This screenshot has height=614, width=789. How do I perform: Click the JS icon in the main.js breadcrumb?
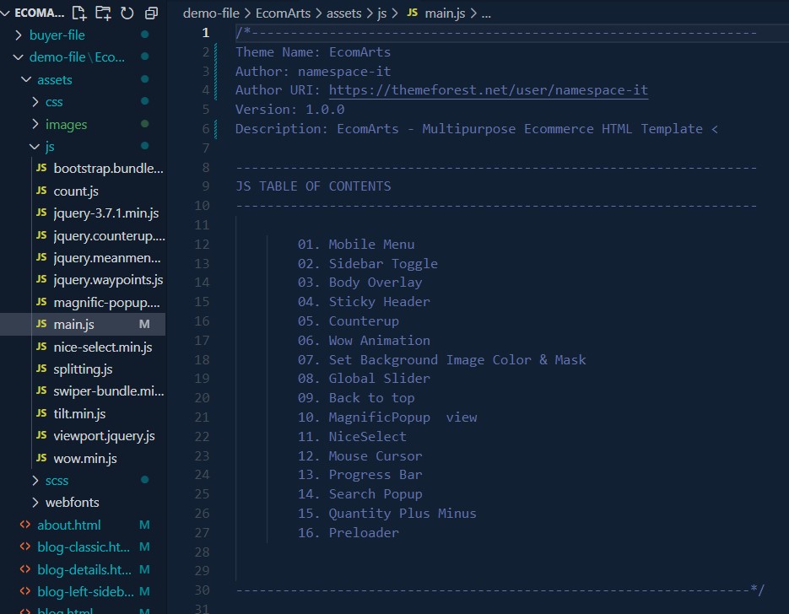(412, 13)
